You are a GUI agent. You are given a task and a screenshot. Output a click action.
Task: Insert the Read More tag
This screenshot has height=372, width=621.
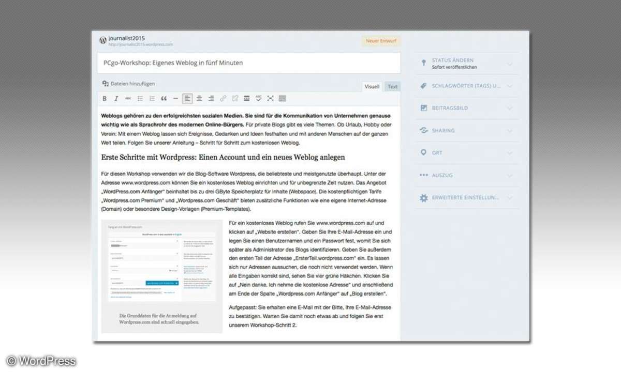(x=247, y=98)
